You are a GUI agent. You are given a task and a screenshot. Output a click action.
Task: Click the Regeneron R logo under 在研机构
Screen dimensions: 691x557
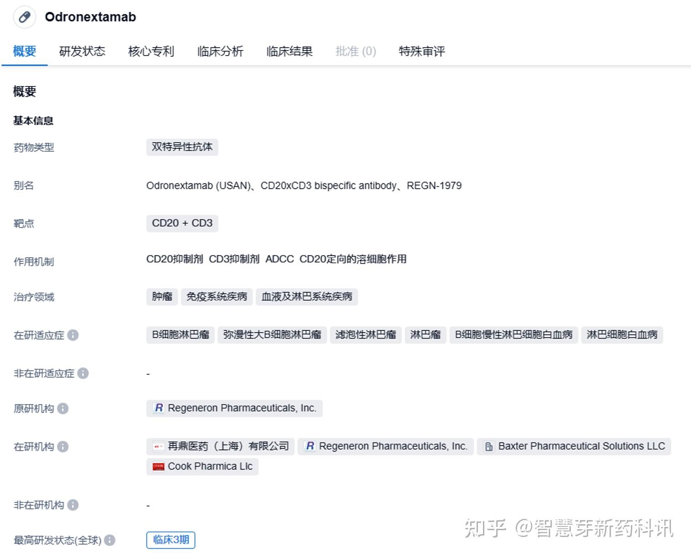pos(310,446)
